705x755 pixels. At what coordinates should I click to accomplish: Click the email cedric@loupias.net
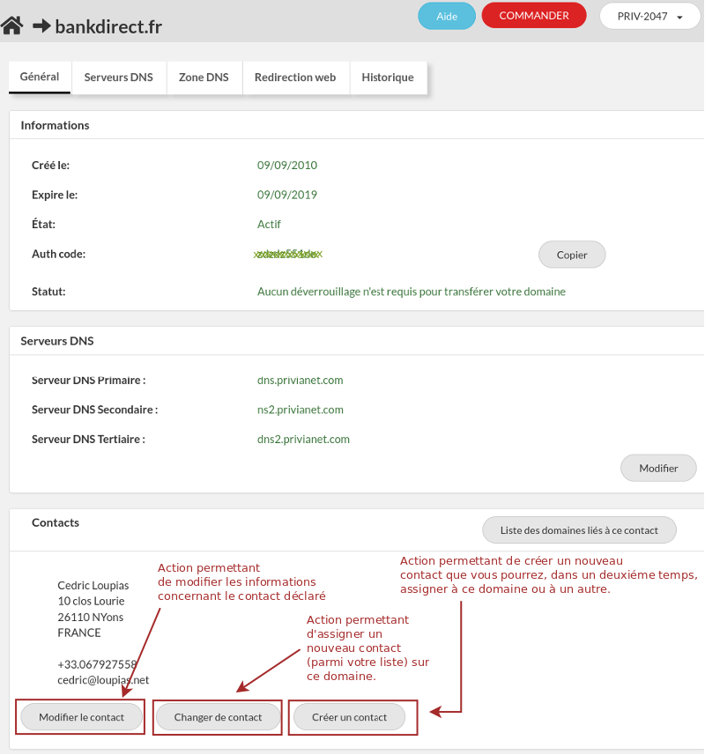103,680
